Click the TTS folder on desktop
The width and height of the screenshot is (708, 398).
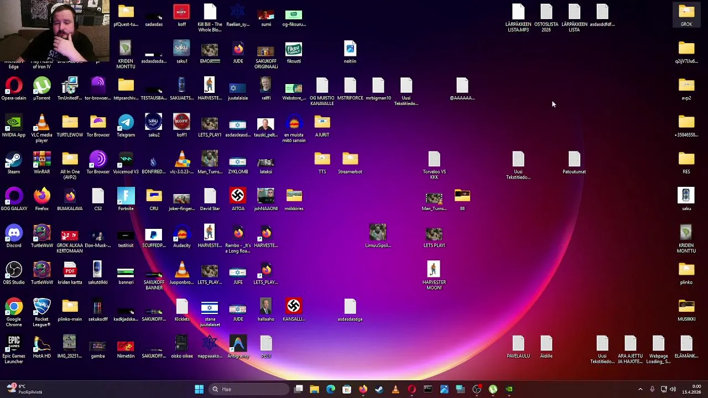point(322,163)
